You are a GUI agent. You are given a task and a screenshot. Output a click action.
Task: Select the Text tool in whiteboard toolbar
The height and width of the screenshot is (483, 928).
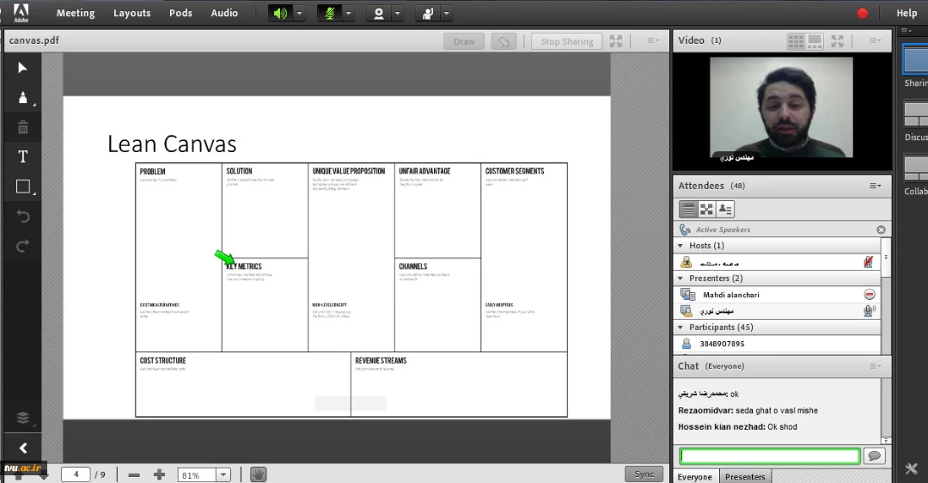tap(23, 156)
